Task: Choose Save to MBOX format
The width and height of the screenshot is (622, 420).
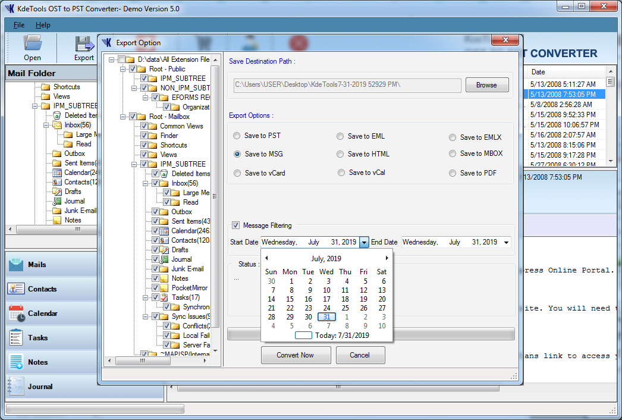Action: [x=452, y=153]
